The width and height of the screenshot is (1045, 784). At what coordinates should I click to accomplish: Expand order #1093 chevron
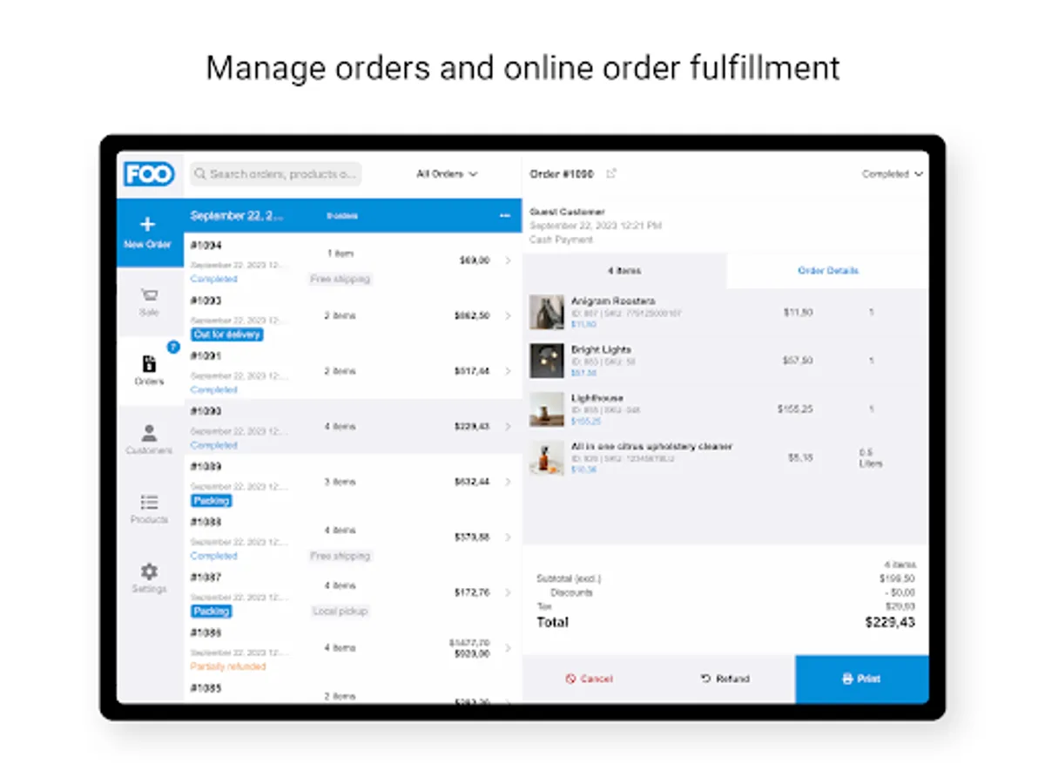(x=508, y=315)
